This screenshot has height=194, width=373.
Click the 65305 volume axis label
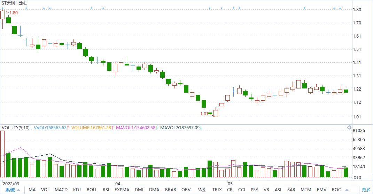click(359, 139)
